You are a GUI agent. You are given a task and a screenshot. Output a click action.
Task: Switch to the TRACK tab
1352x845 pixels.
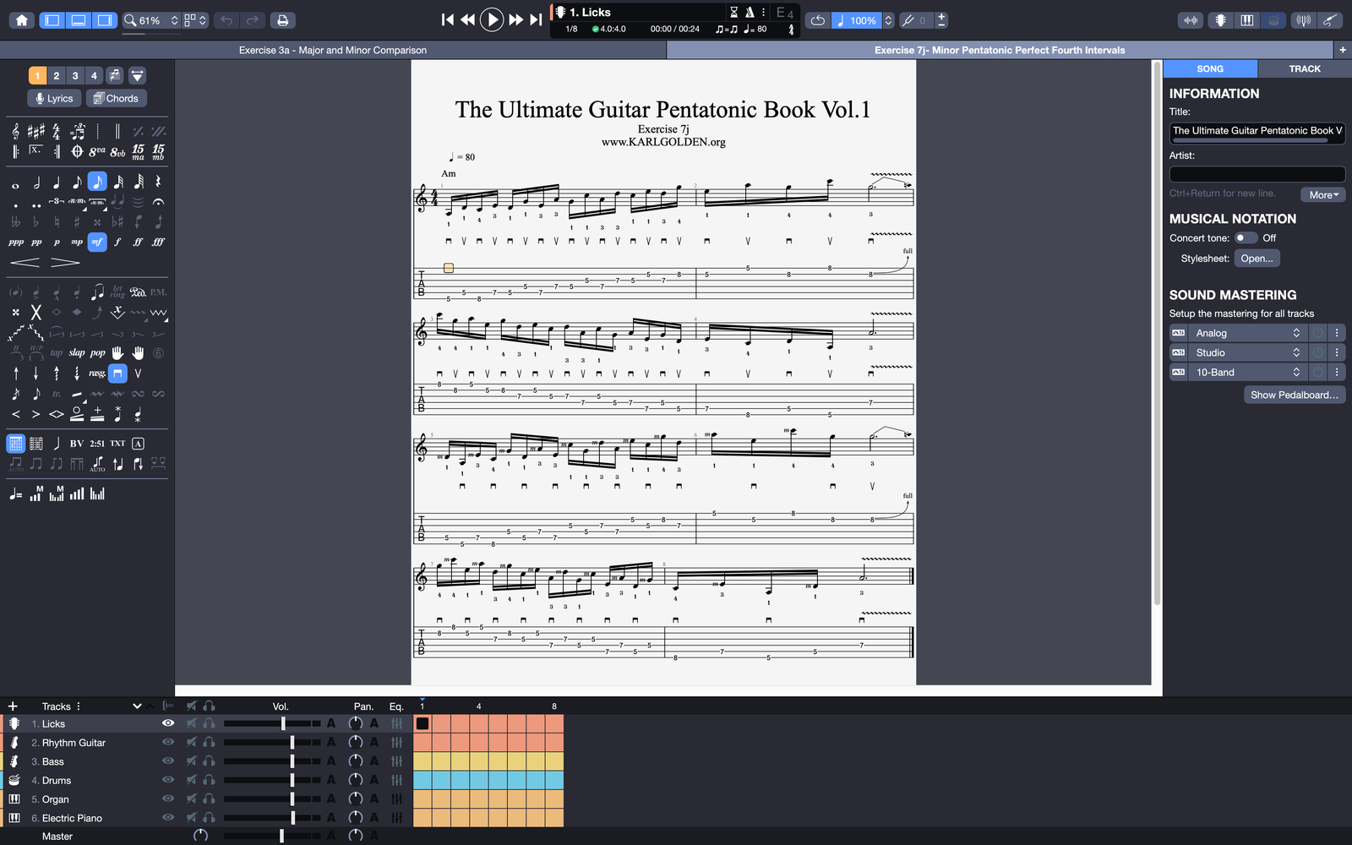[x=1304, y=68]
